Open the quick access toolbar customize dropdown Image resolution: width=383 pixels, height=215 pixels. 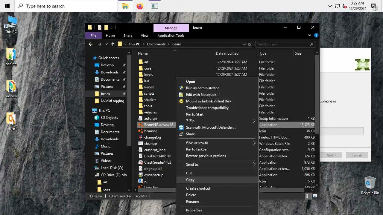point(112,27)
